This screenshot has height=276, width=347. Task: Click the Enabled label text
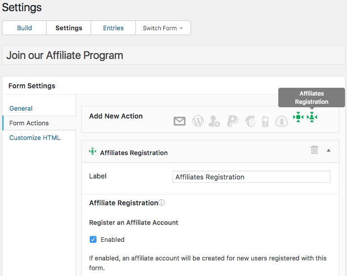pyautogui.click(x=113, y=239)
